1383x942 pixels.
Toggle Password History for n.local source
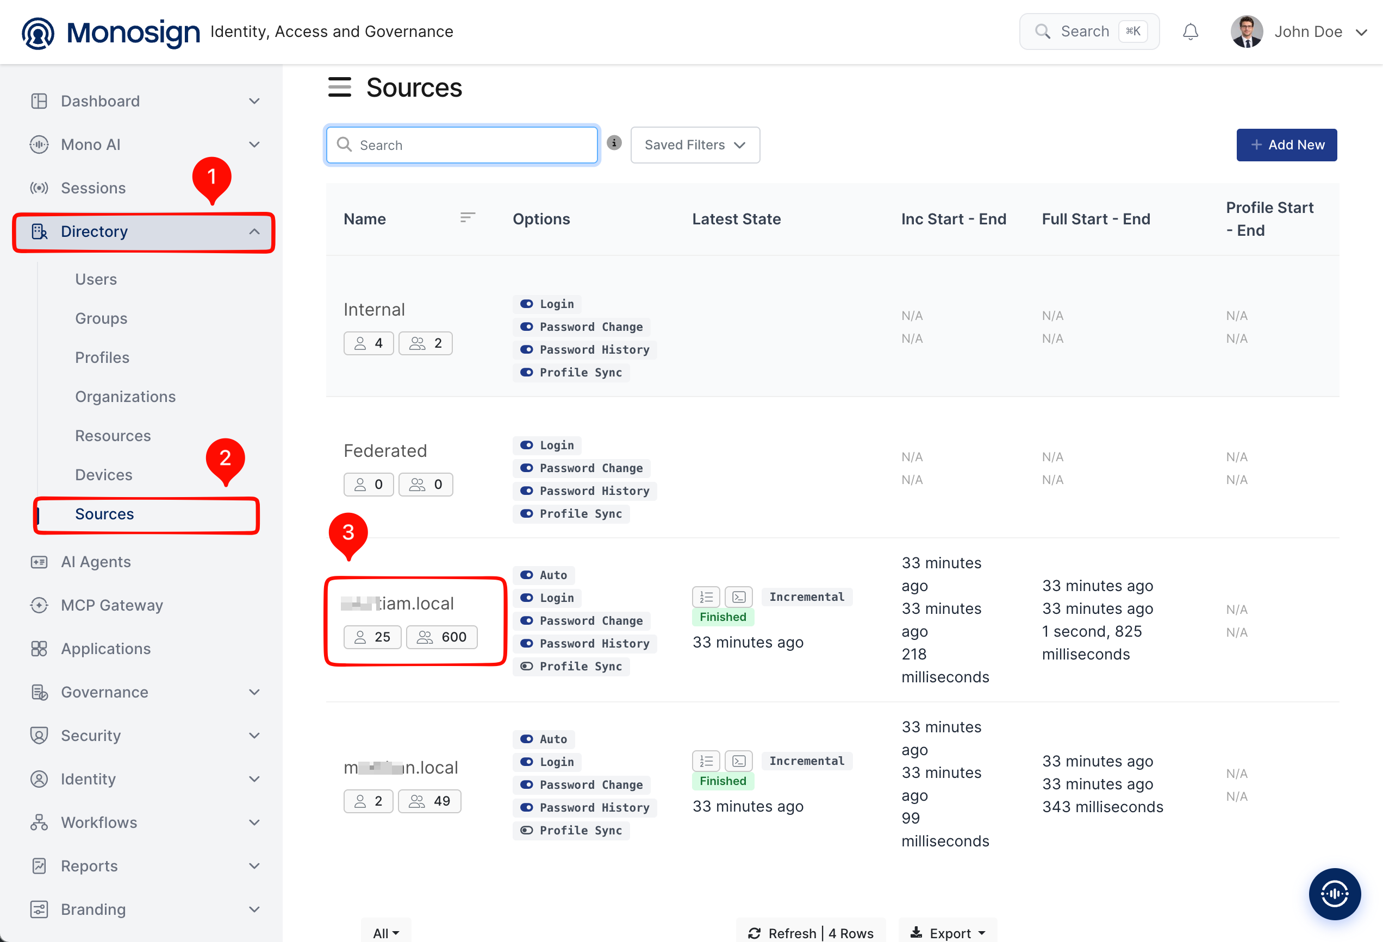[527, 808]
